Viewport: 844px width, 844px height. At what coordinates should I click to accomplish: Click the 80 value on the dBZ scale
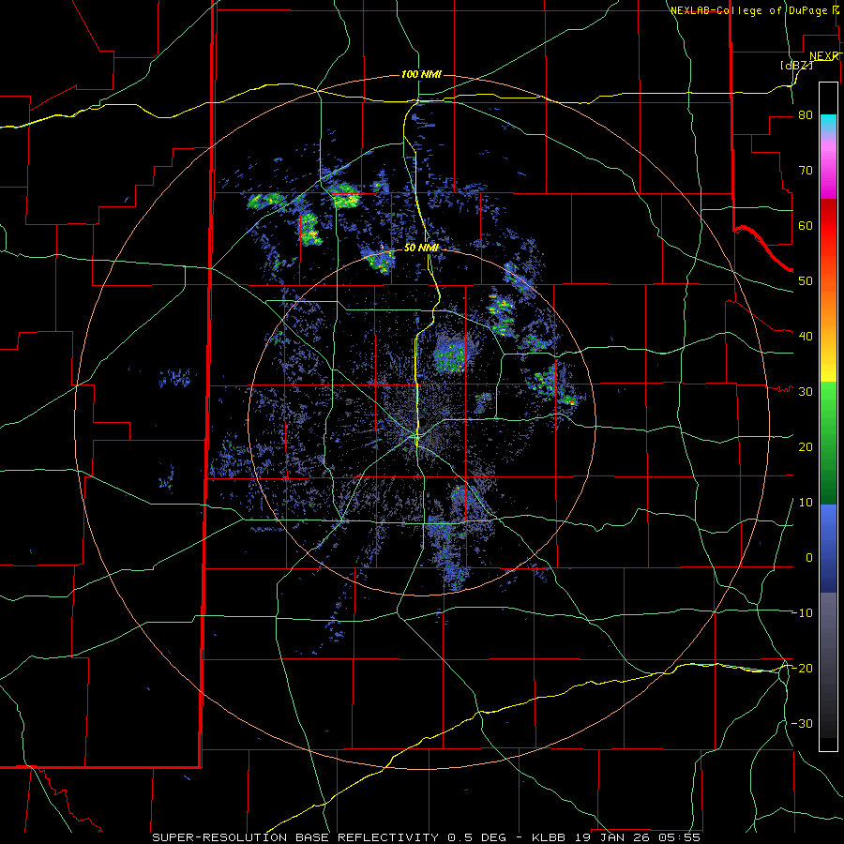coord(806,115)
